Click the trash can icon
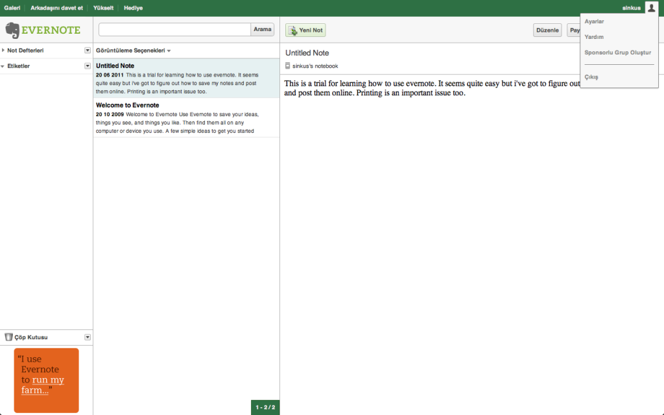The height and width of the screenshot is (415, 664). coord(8,337)
